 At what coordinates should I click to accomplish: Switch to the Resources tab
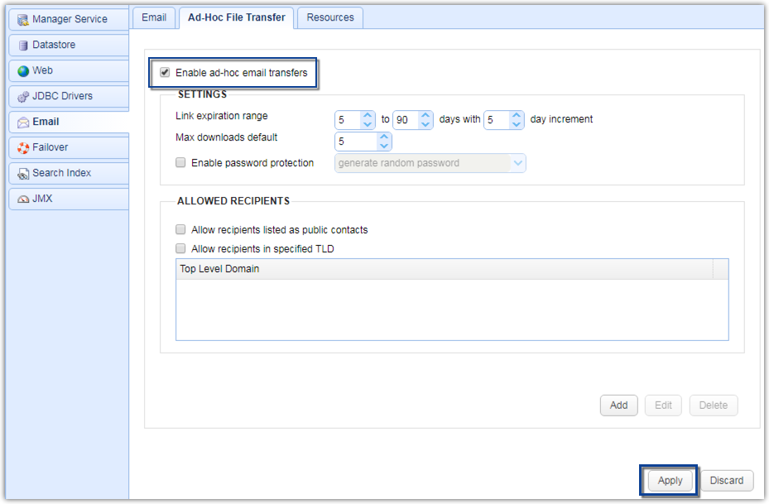329,17
